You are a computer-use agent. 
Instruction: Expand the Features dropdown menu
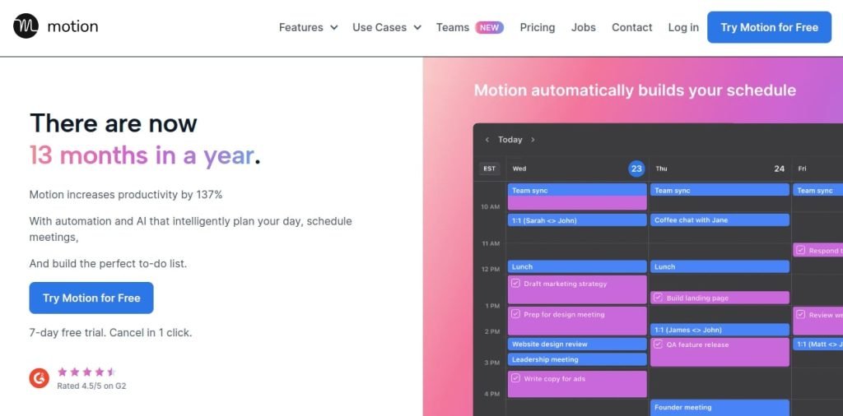point(308,27)
